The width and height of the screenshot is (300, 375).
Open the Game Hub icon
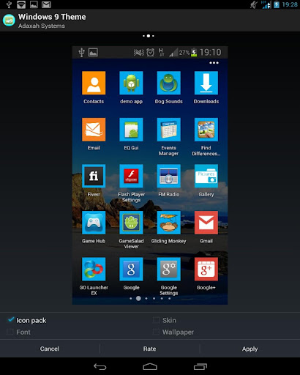pos(94,223)
